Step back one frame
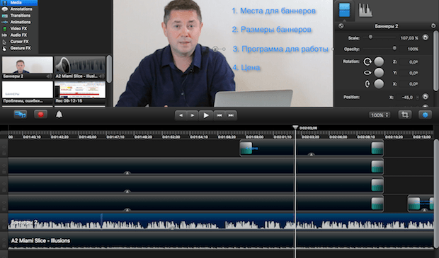The image size is (439, 258). click(181, 115)
